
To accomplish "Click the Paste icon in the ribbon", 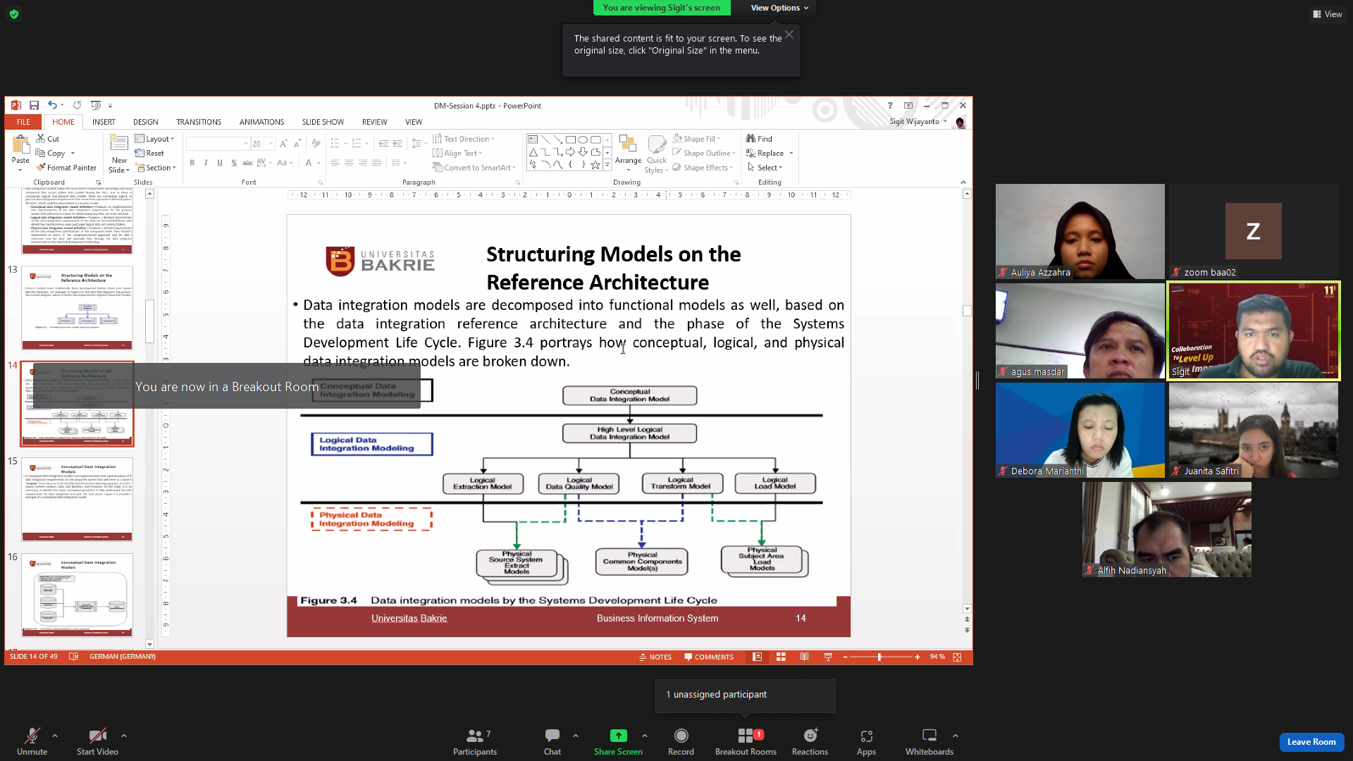I will [x=20, y=145].
